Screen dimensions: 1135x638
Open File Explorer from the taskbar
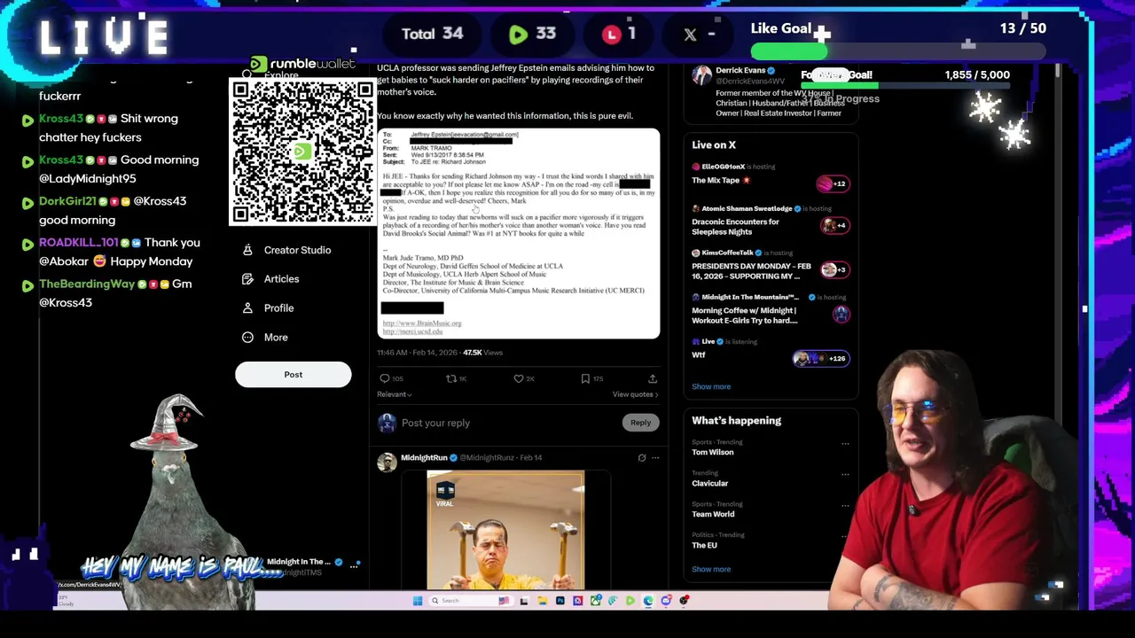click(543, 601)
